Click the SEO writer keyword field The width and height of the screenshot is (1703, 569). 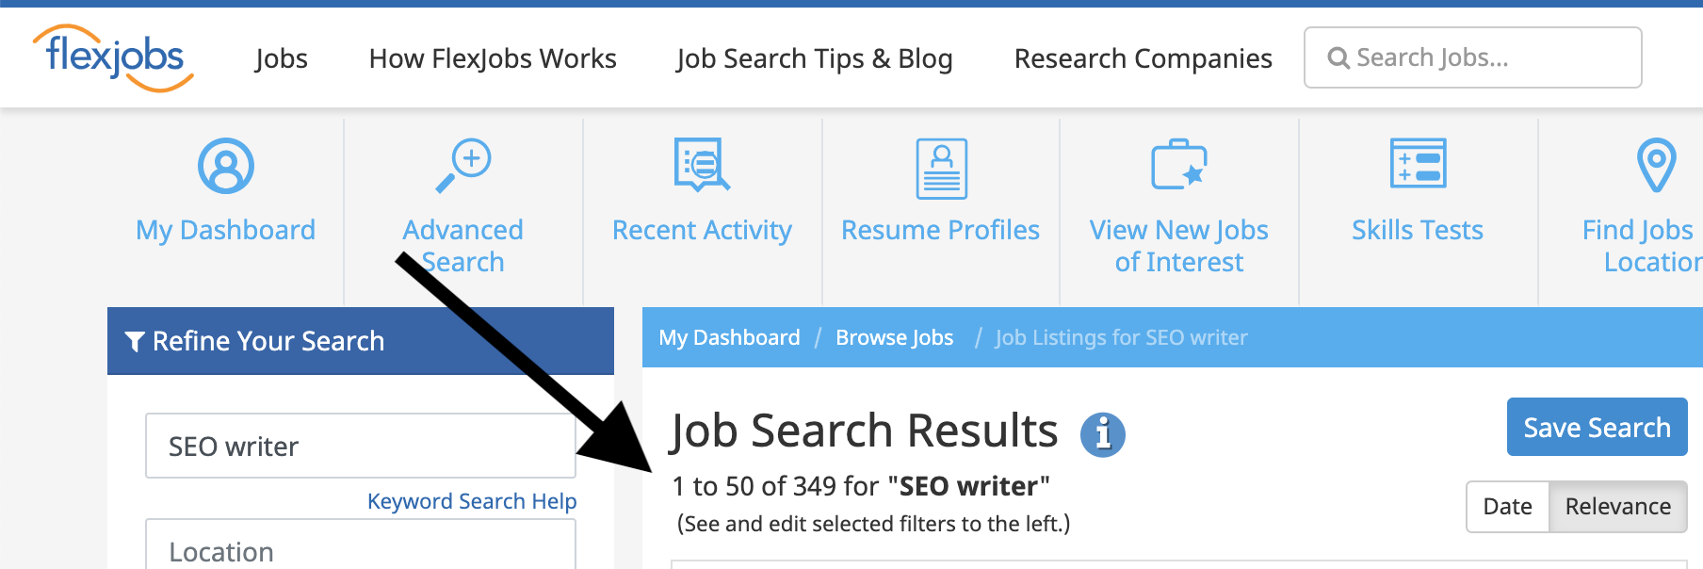point(361,446)
